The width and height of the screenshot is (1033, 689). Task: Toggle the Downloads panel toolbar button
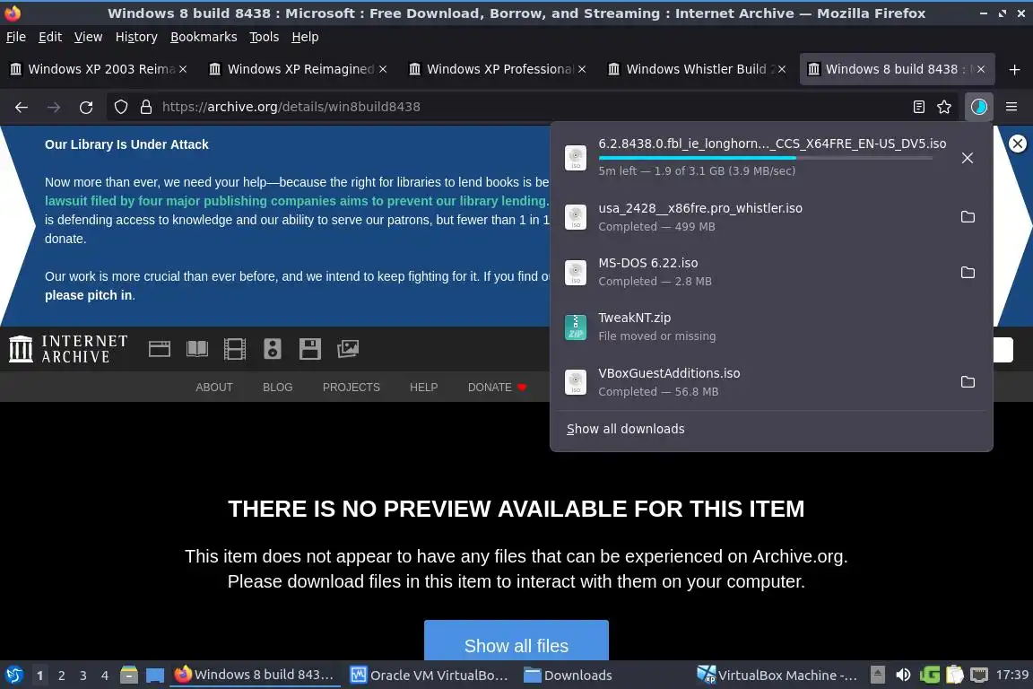pyautogui.click(x=978, y=107)
